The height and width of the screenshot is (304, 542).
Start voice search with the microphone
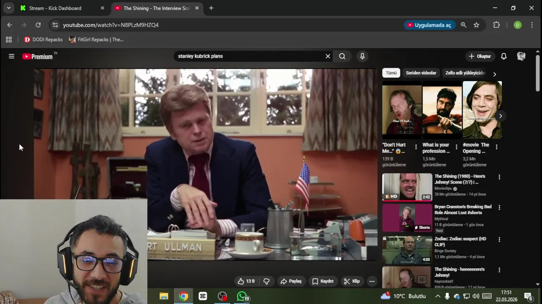pyautogui.click(x=362, y=56)
